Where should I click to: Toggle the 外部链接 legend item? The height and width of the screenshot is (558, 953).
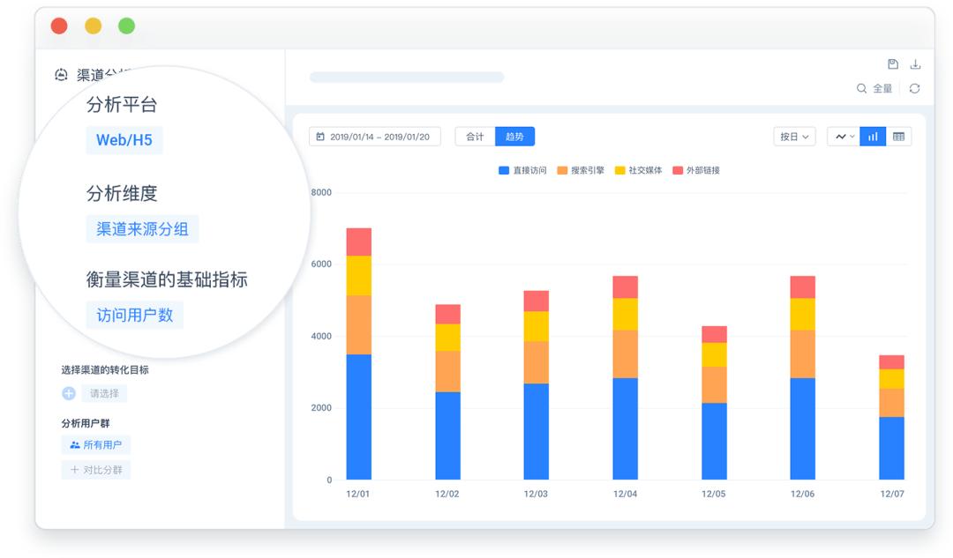tap(696, 171)
